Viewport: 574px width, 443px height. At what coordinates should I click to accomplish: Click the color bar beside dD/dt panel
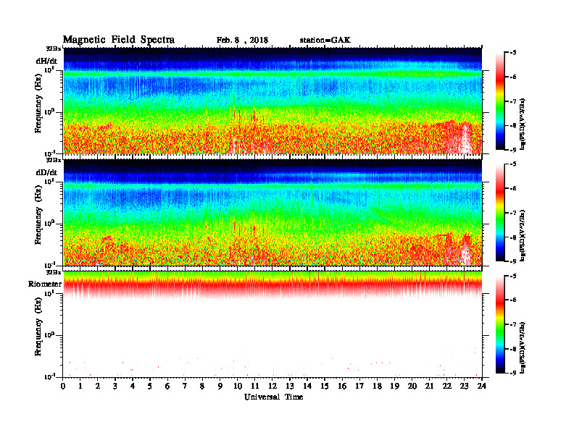click(x=500, y=213)
